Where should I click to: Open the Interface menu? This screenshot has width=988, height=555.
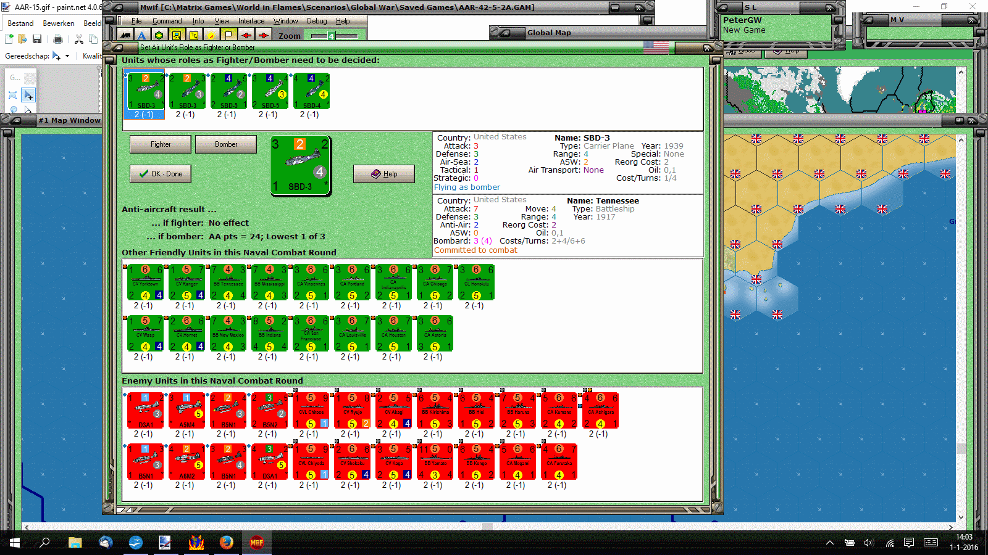(x=251, y=21)
